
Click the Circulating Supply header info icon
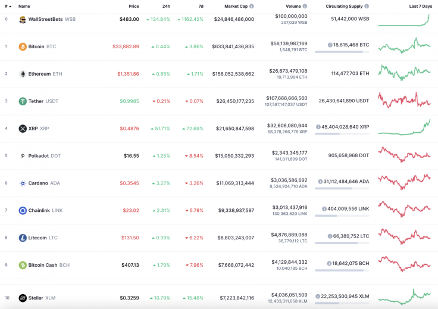[367, 6]
